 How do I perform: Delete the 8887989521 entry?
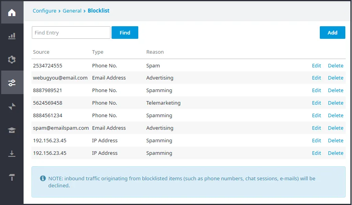coord(335,90)
